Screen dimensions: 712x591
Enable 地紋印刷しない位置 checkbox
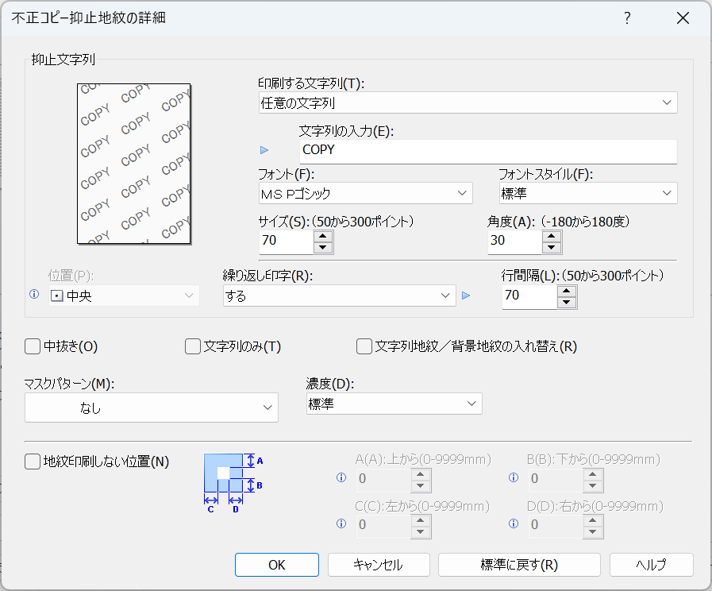(33, 462)
